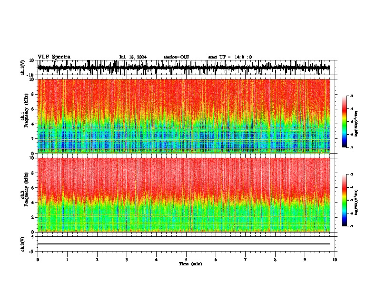The width and height of the screenshot is (377, 291).
Task: Click the ch.1 waveform plot at top
Action: click(186, 68)
